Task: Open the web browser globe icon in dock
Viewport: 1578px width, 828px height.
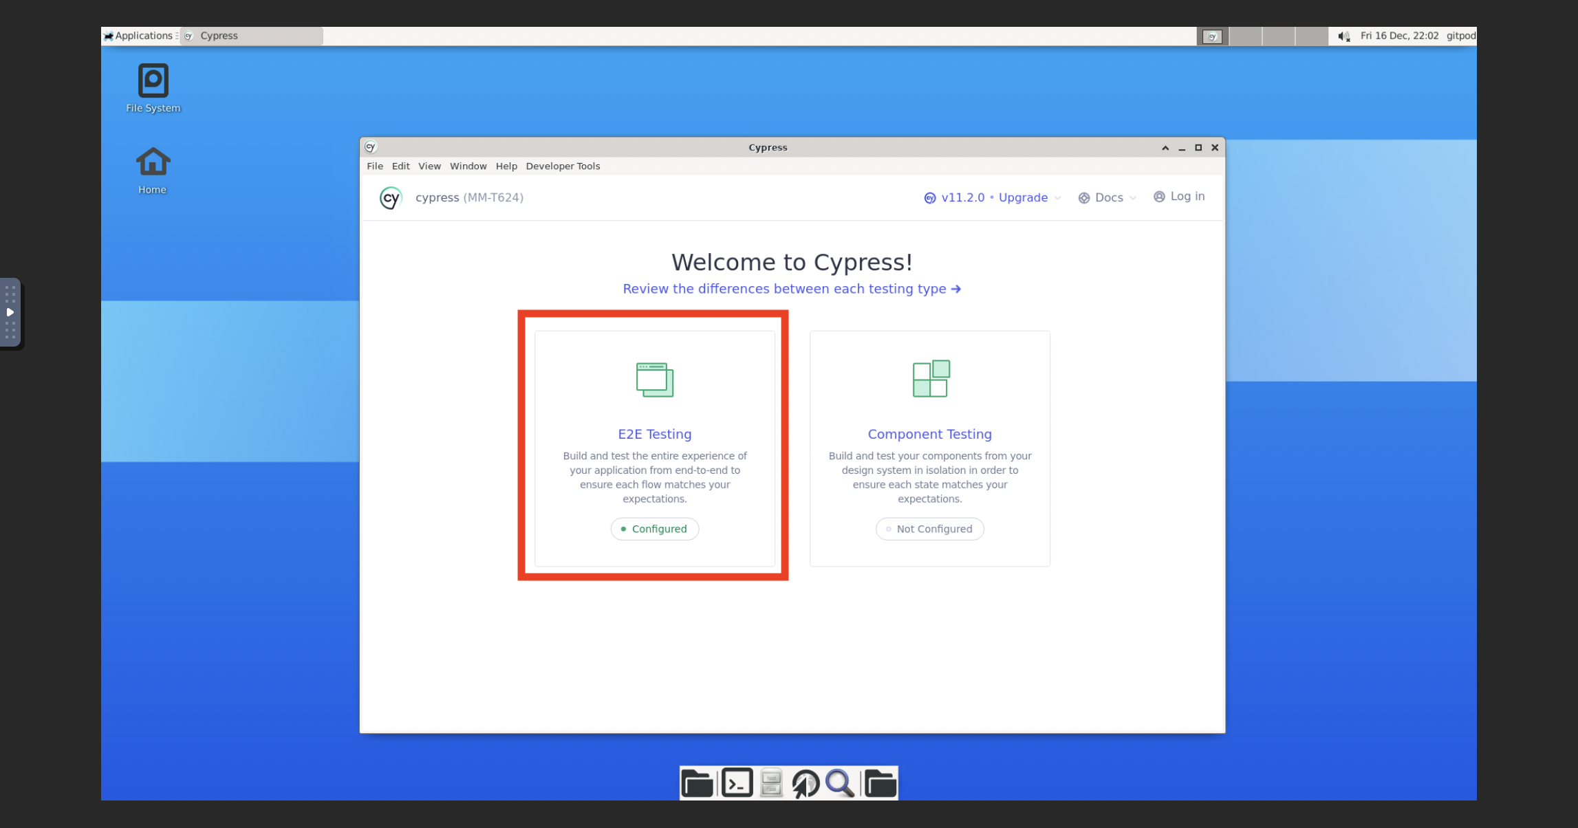Action: [x=806, y=783]
